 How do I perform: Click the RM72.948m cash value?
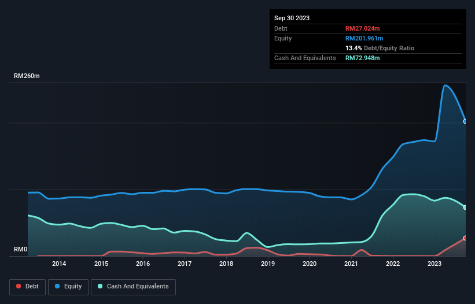point(362,58)
